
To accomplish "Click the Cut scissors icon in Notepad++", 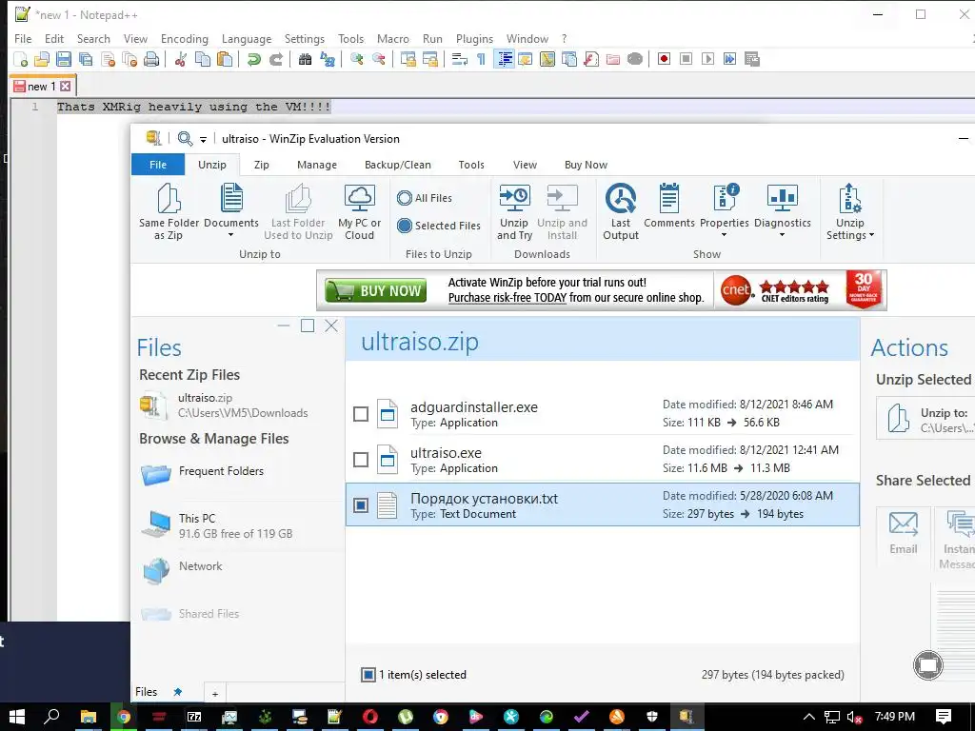I will (x=181, y=59).
